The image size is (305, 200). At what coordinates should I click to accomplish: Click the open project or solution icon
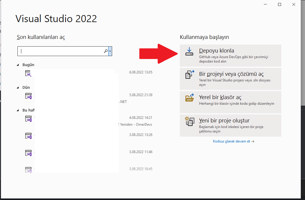tap(190, 75)
